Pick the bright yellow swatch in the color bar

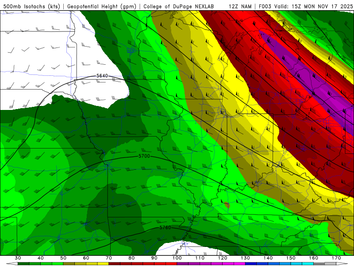(103, 264)
